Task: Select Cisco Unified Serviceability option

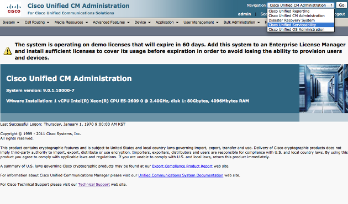Action: [x=300, y=25]
